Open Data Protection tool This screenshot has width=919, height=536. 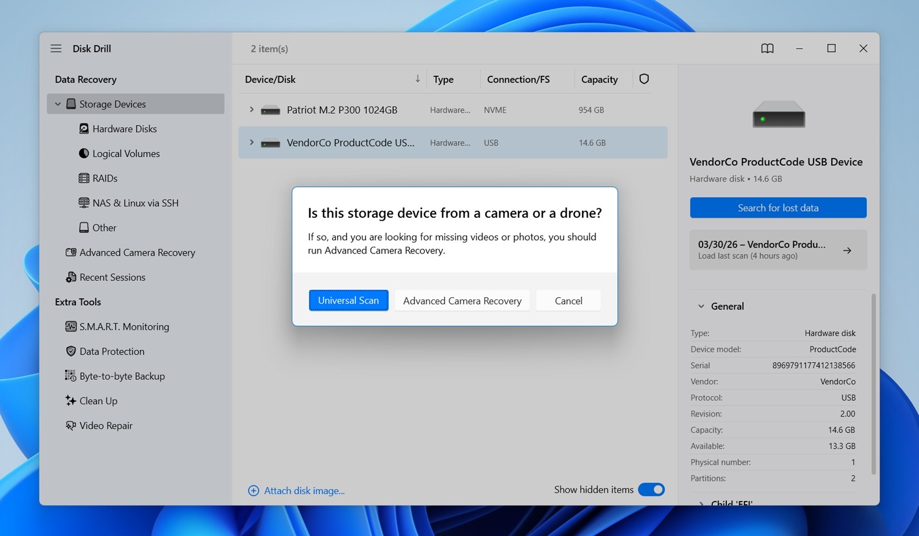(x=112, y=351)
